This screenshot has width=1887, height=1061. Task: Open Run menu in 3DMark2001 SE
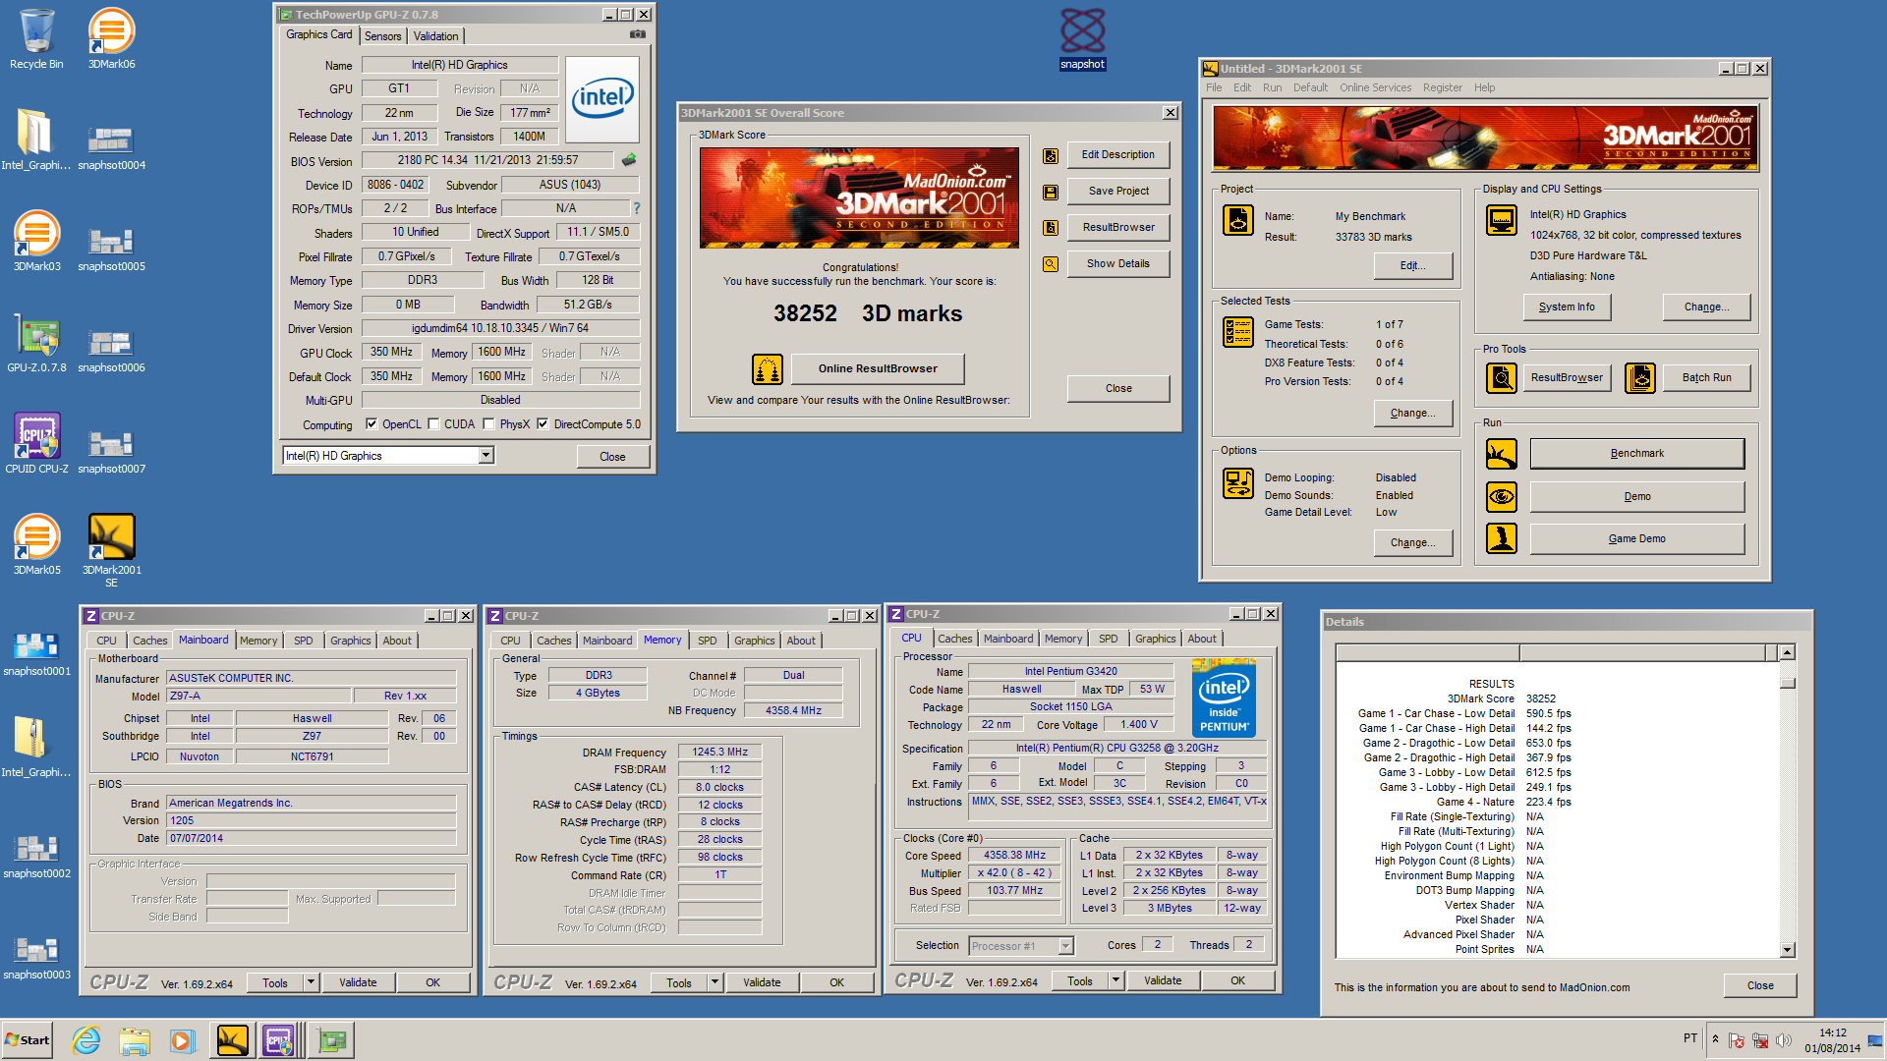[x=1272, y=87]
